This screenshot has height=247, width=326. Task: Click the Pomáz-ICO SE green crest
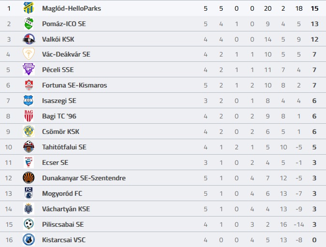tap(28, 24)
